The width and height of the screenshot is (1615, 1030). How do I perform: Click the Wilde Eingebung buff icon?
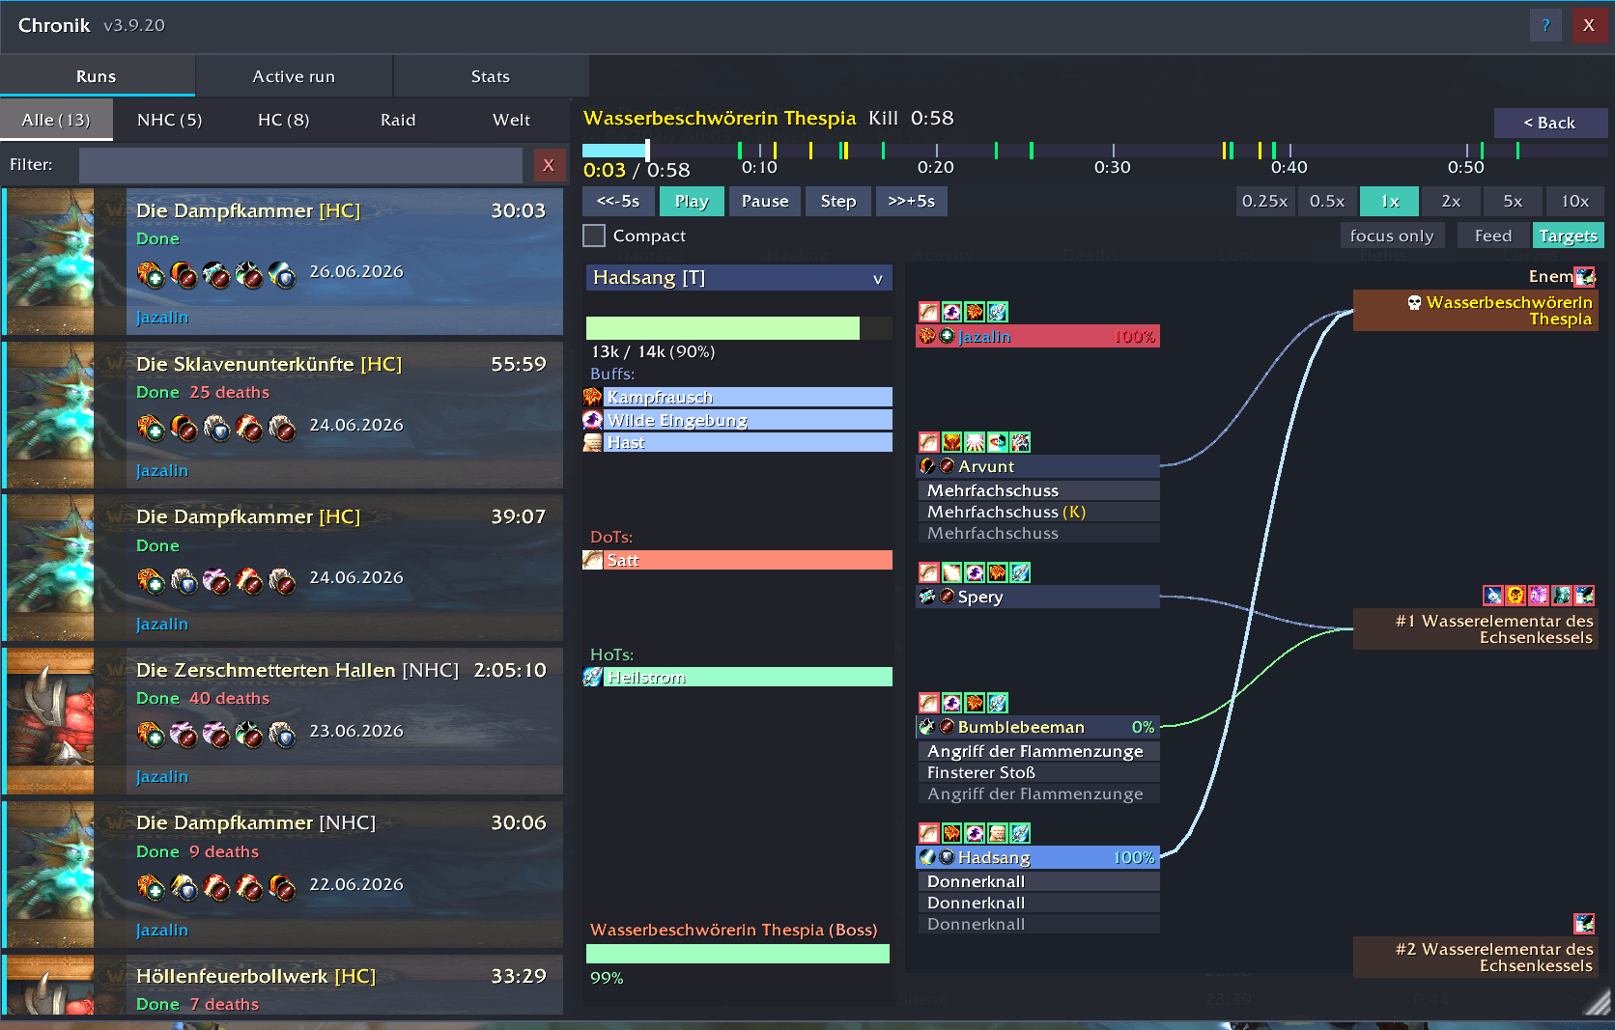(593, 420)
